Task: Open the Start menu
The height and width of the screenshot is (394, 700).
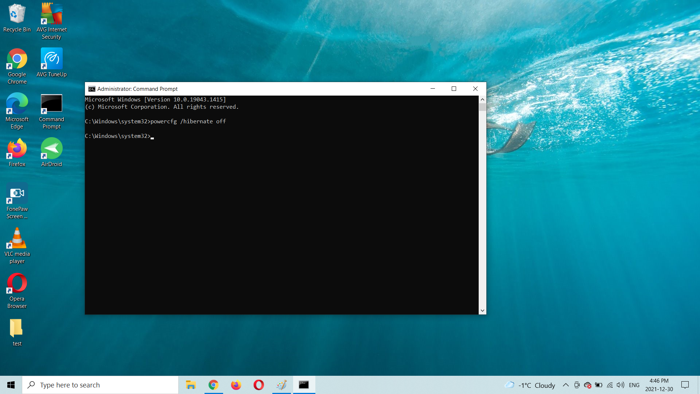Action: [11, 385]
